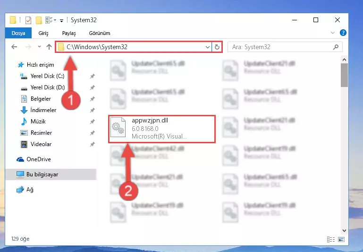Click the search magnifier icon
Screen dimensions: 363x252
click(x=336, y=47)
